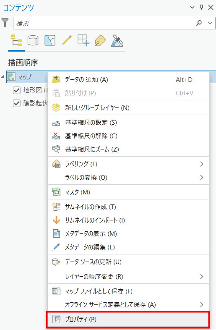Viewport: 216px width, 330px height.
Task: Select List By Drawing Order icon
Action: pos(16,40)
